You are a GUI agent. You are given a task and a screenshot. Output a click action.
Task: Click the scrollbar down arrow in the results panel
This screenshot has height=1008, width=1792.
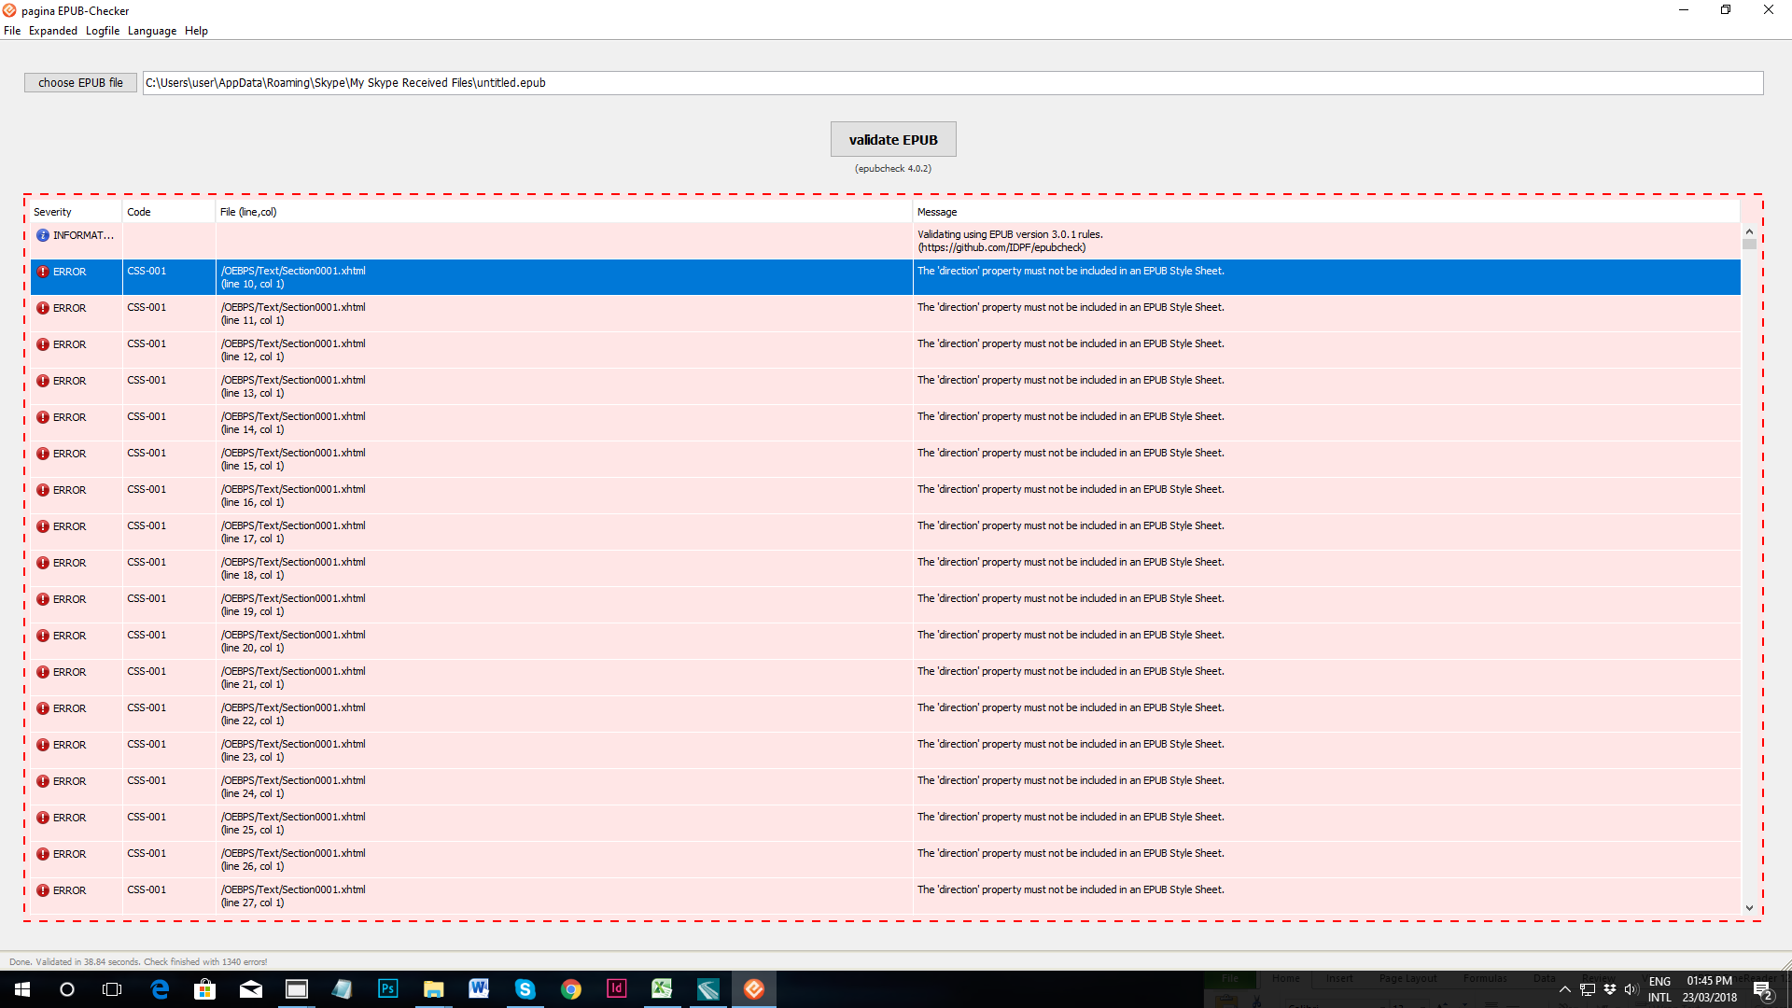pyautogui.click(x=1750, y=907)
